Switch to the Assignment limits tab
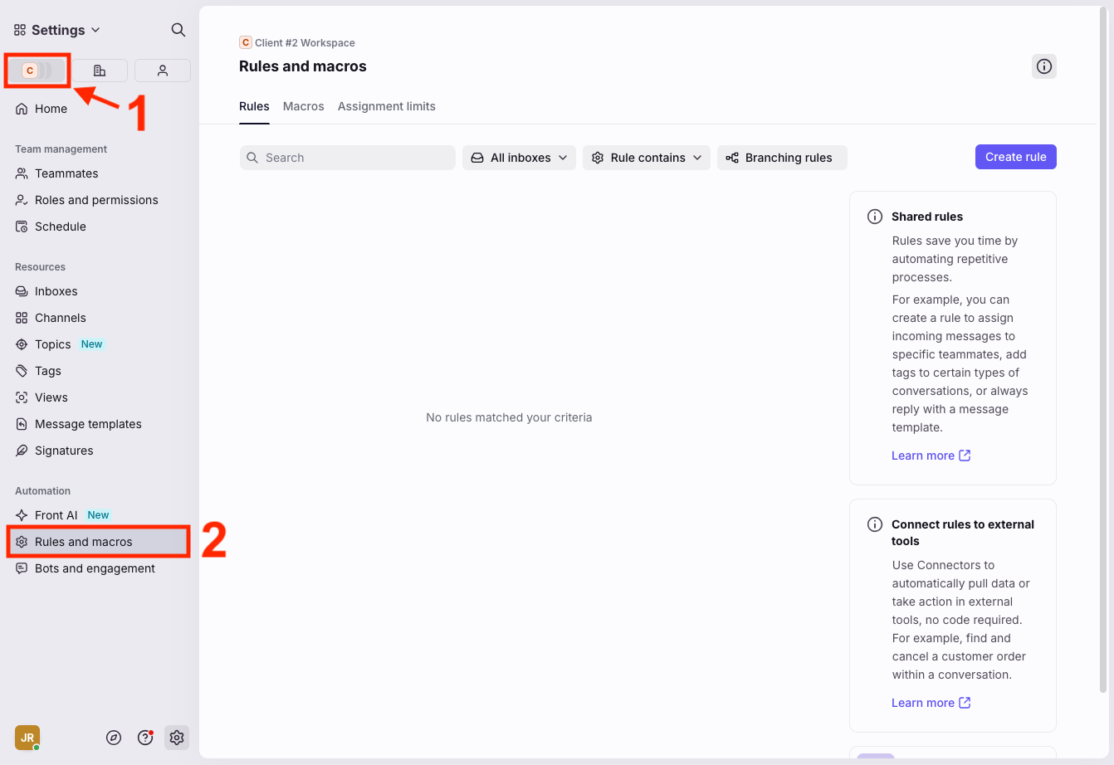 click(386, 106)
